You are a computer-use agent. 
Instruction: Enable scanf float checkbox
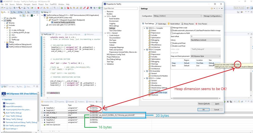pos(172,46)
